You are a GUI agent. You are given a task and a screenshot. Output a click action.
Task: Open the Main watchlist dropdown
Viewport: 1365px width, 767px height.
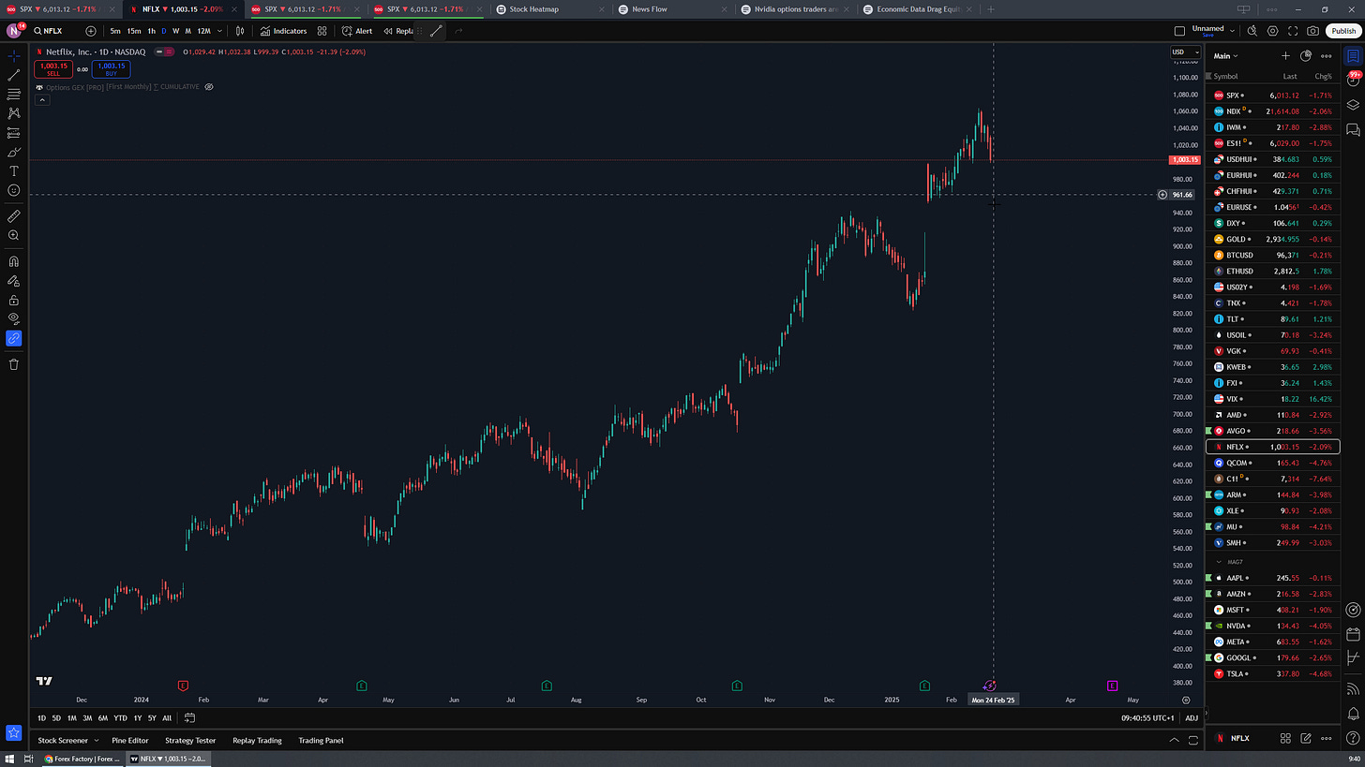coord(1226,56)
